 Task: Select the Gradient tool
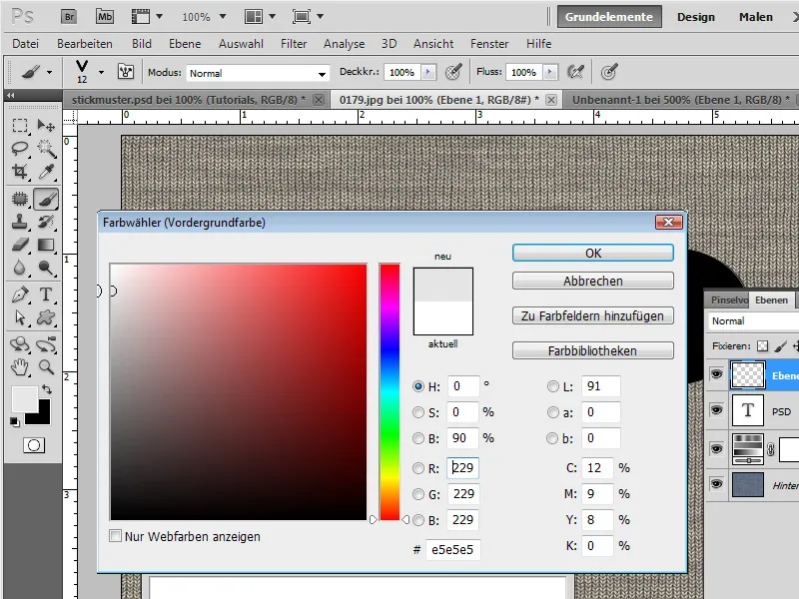click(x=46, y=245)
